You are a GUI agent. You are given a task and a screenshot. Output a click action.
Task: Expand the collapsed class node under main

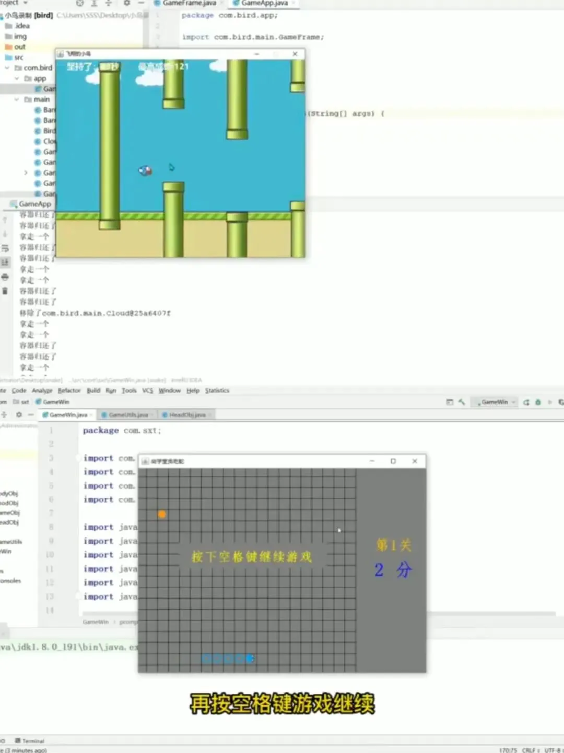pyautogui.click(x=26, y=173)
